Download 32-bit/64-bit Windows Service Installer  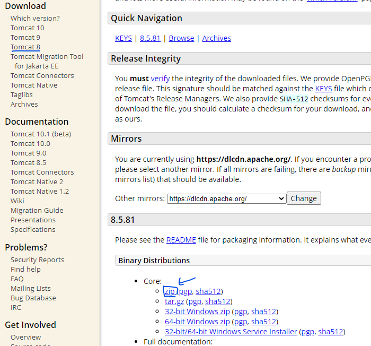click(x=231, y=332)
